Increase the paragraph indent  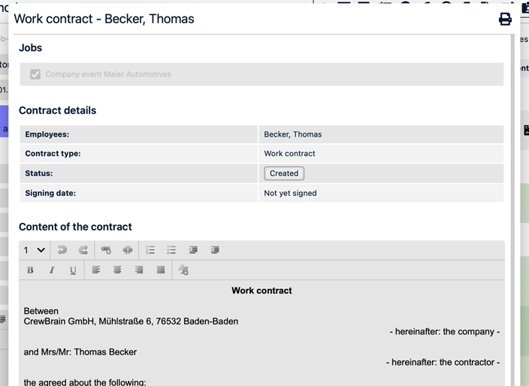[x=215, y=250]
